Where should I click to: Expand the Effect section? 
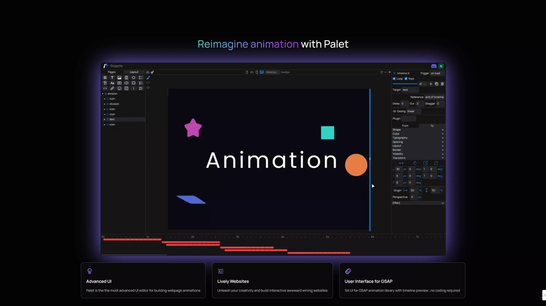pyautogui.click(x=418, y=203)
